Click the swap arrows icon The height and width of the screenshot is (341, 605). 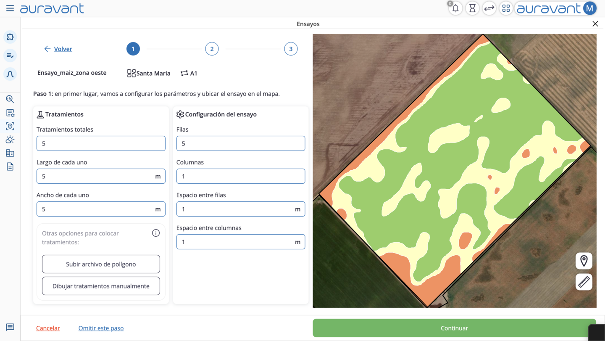489,8
